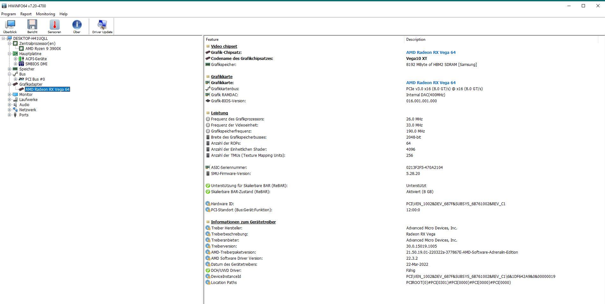Collapse the Zentralprozessor(en) tree branch

click(10, 44)
